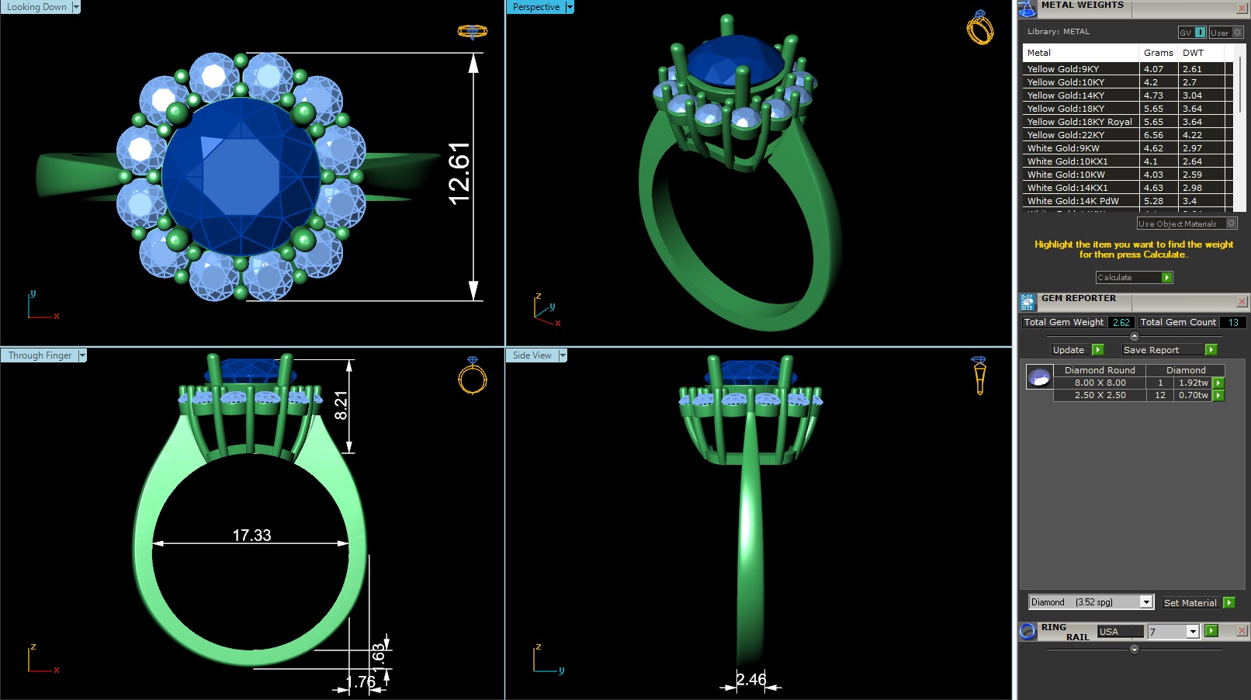Click the Perspective viewport ring icon
The width and height of the screenshot is (1251, 700).
point(980,27)
